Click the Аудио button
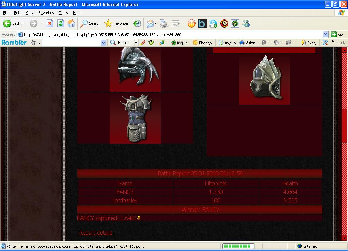Viewport: 348px width, 251px height. click(227, 43)
